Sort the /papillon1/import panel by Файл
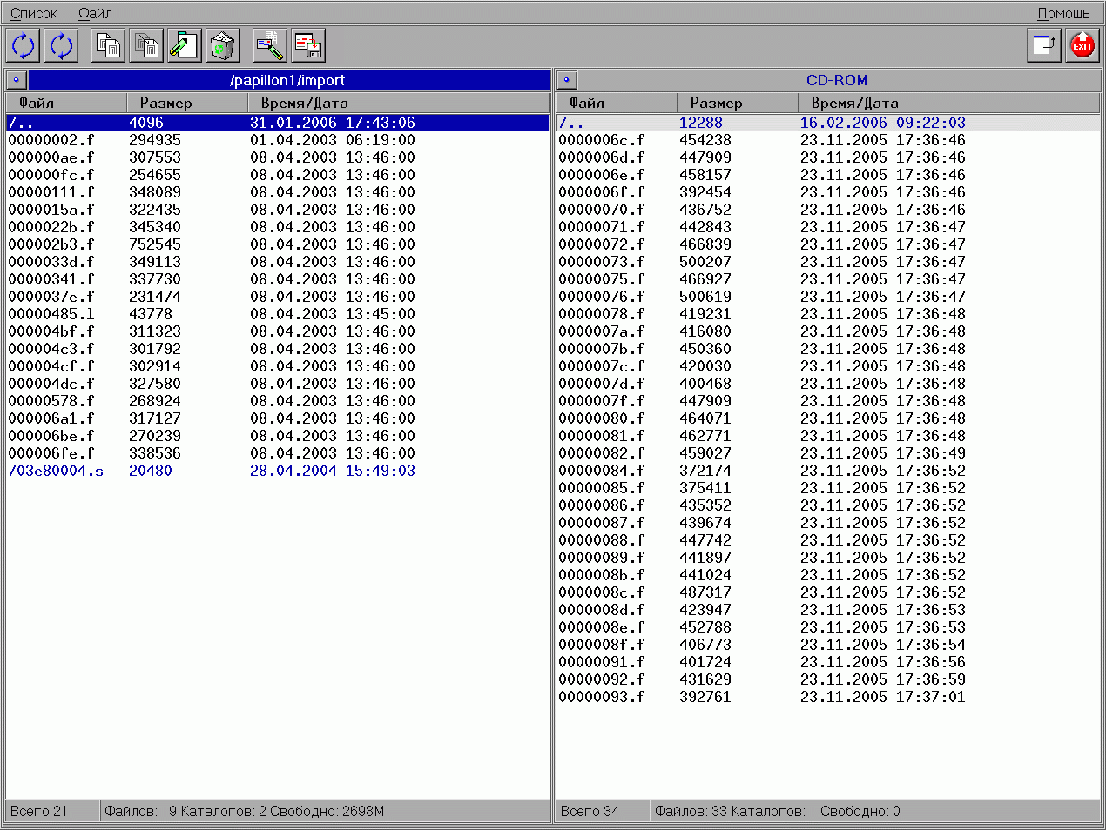 click(67, 103)
